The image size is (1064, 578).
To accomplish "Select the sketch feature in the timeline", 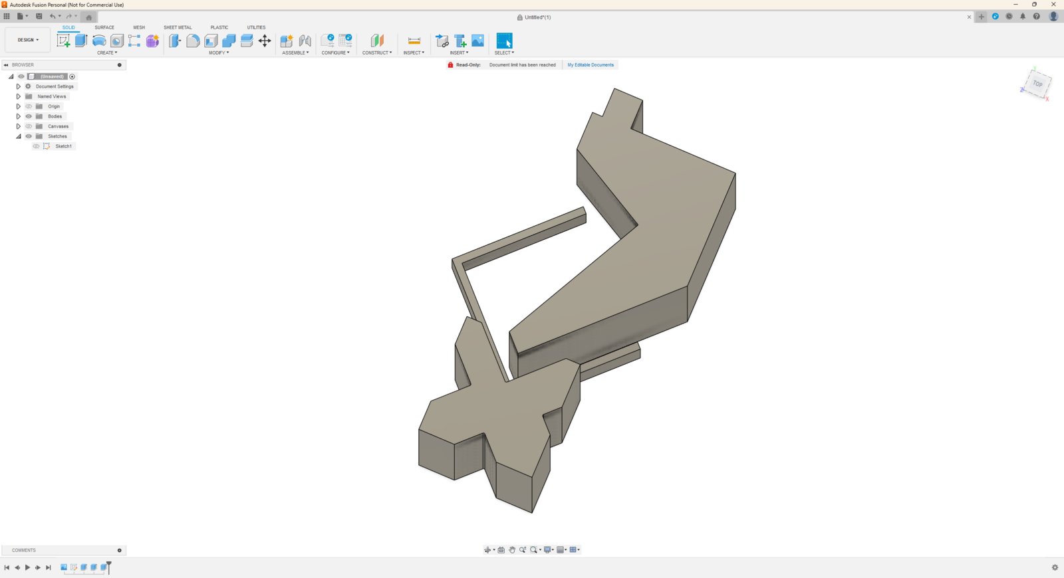I will 74,567.
